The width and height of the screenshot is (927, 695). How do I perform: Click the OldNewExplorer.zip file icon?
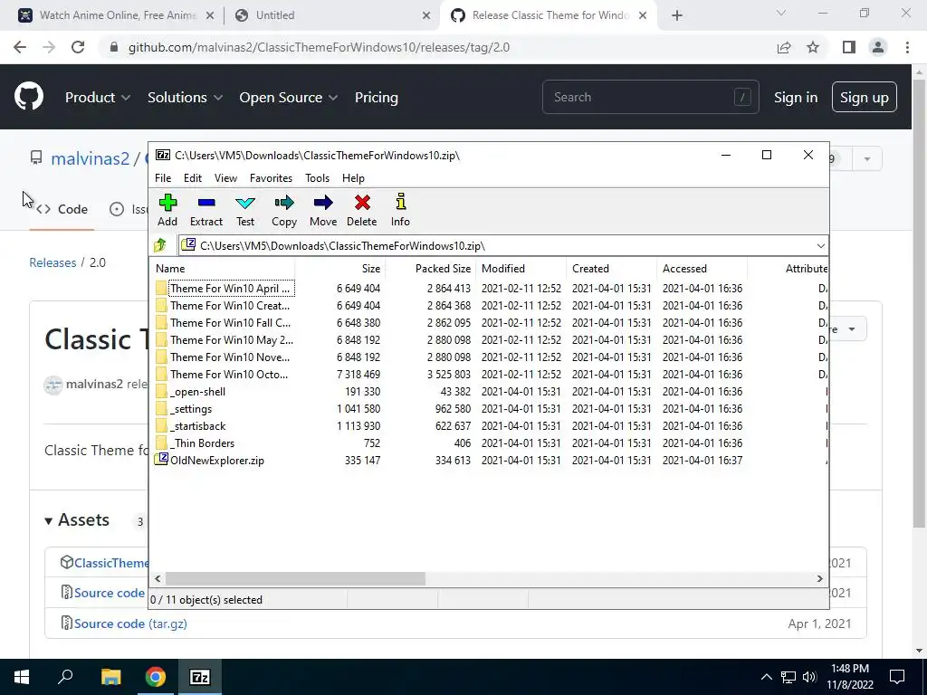161,460
